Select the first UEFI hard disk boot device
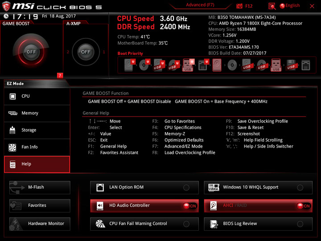Viewport: 321px width, 241px height. 130,65
